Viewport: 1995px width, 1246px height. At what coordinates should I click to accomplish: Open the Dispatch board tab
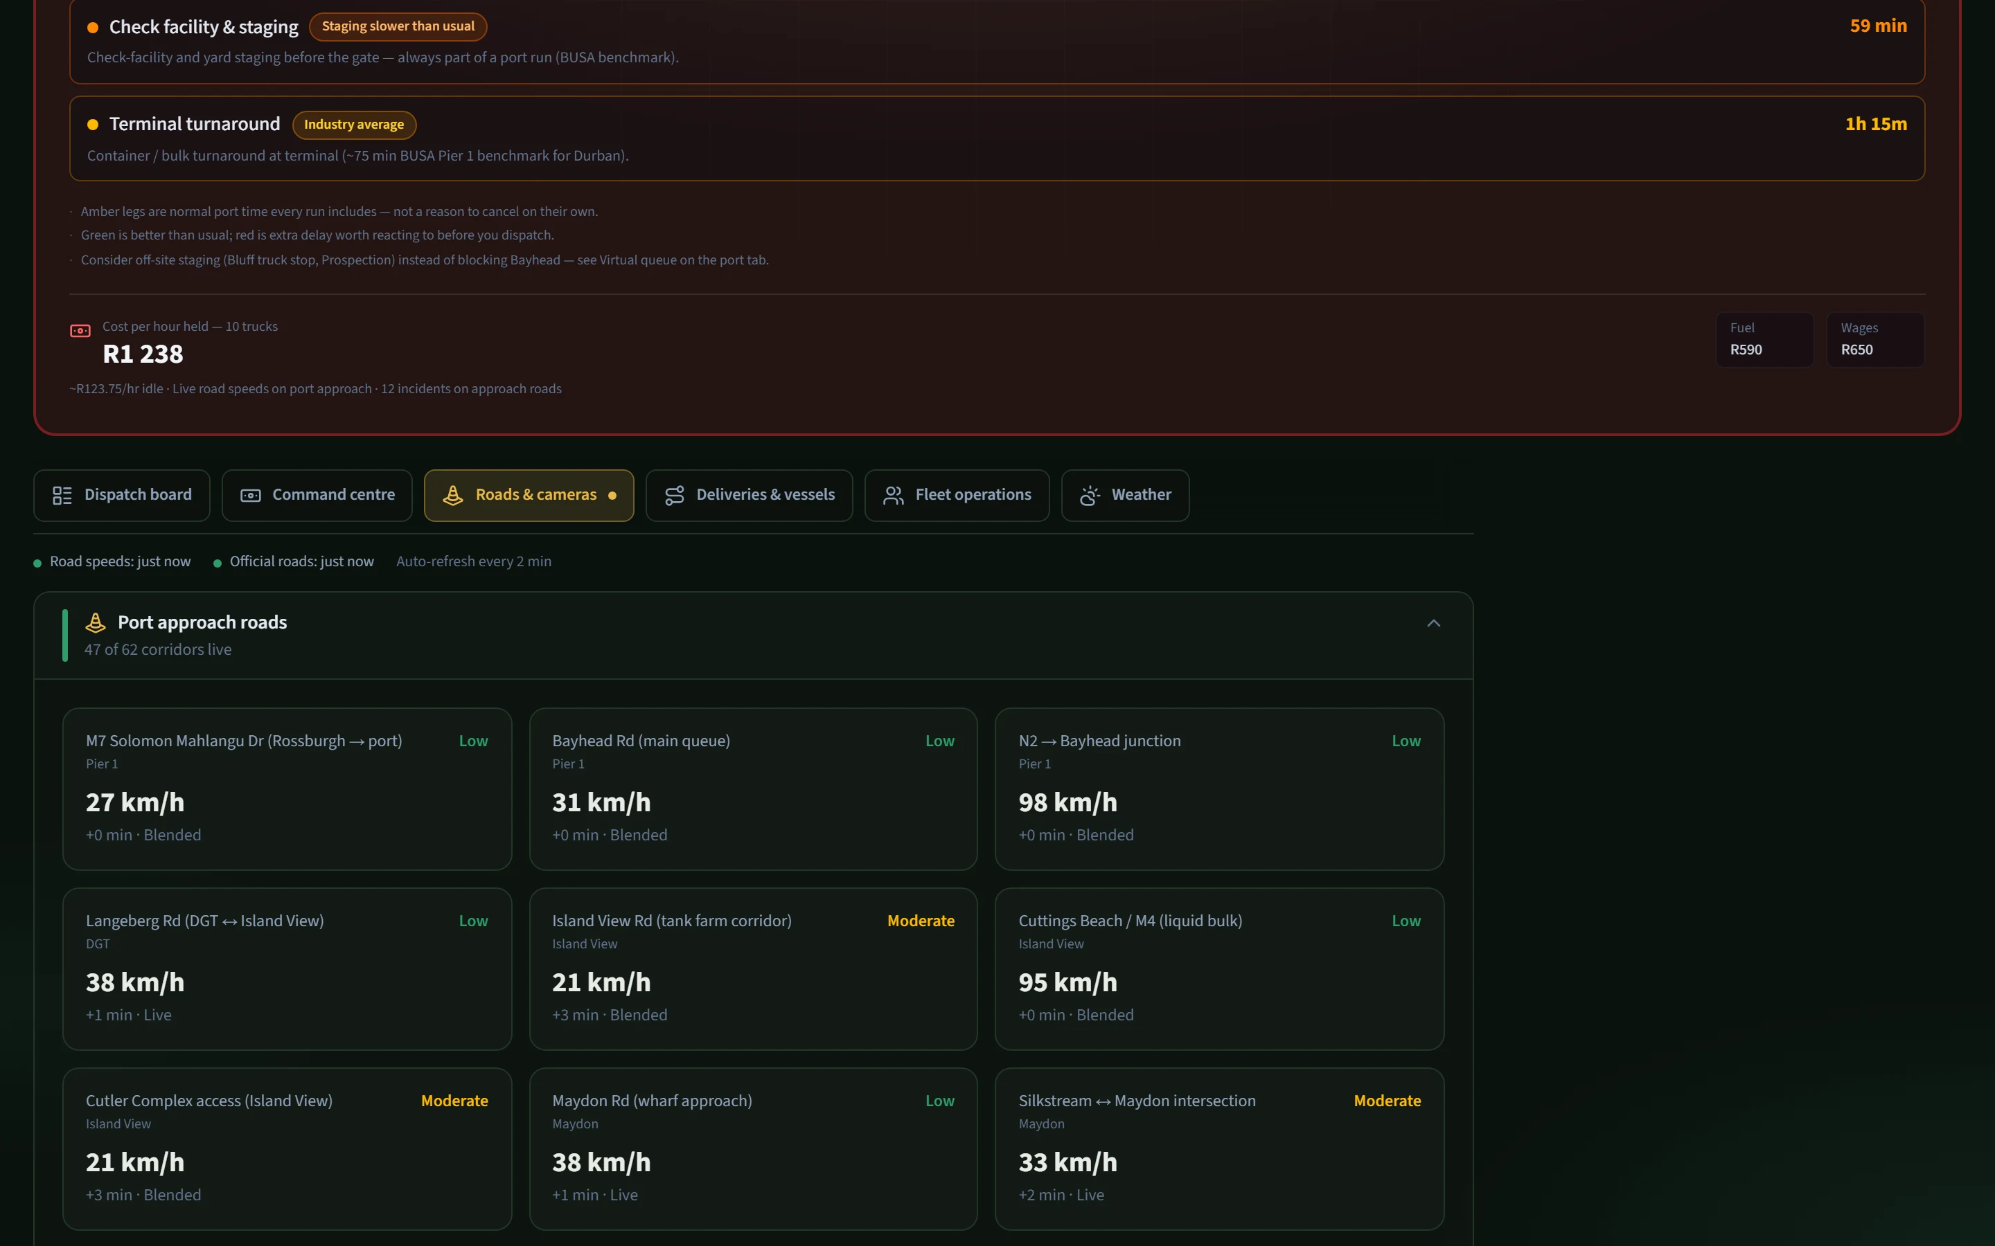coord(121,495)
